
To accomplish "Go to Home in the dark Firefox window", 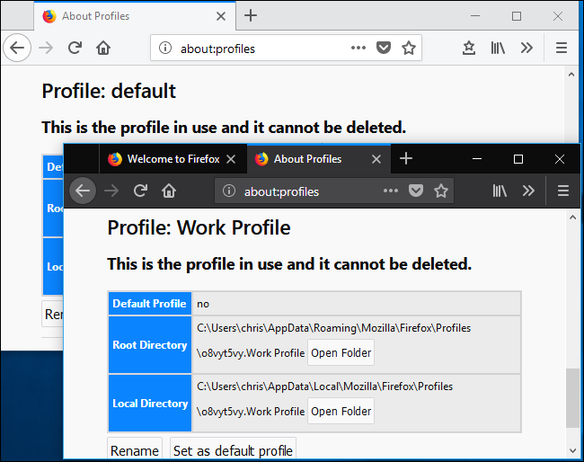I will (168, 191).
